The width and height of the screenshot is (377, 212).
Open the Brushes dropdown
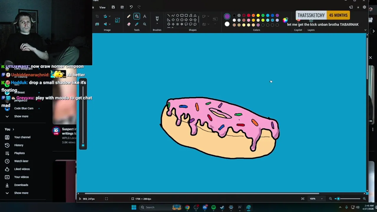tap(157, 24)
